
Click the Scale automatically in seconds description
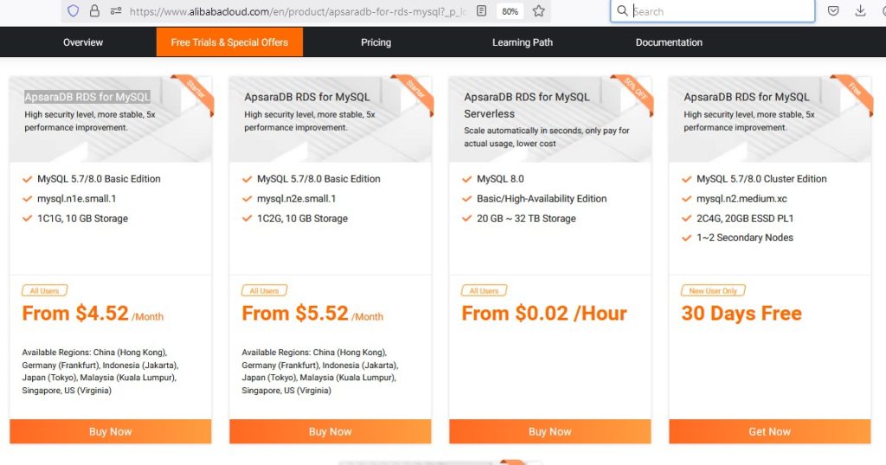[x=547, y=137]
